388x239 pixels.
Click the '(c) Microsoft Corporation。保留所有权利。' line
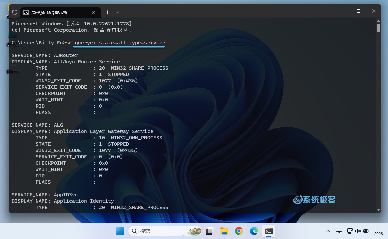pyautogui.click(x=72, y=30)
